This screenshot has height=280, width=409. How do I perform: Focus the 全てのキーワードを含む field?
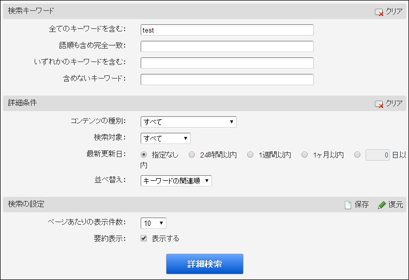[x=227, y=30]
